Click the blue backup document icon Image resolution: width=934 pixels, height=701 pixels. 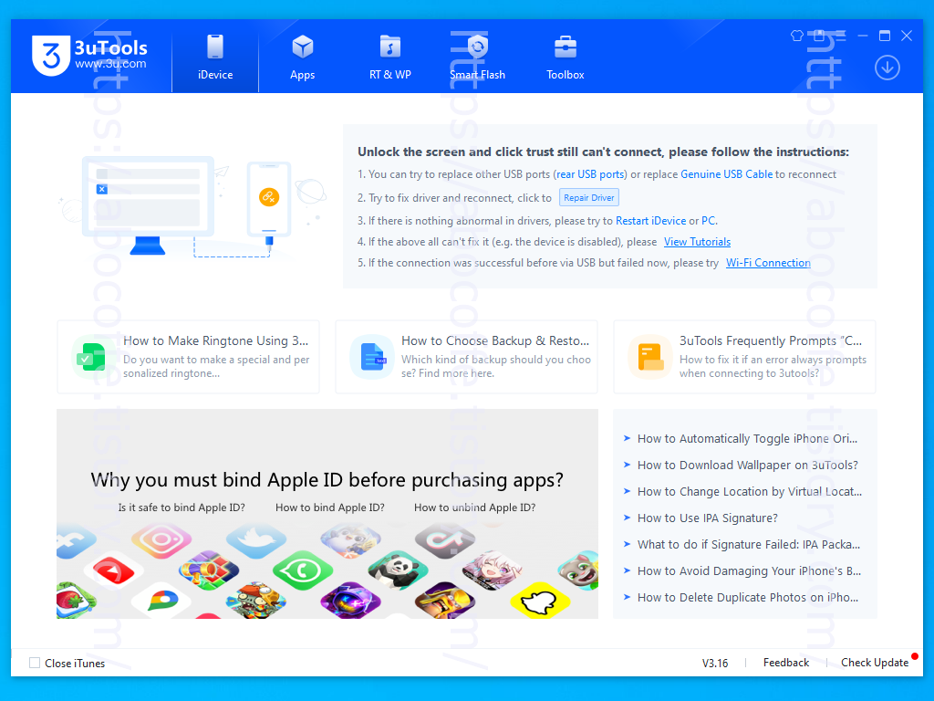(x=372, y=357)
